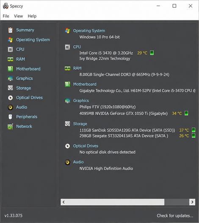
Task: Click the SanDisk SSD temperature indicator icon
Action: click(193, 130)
